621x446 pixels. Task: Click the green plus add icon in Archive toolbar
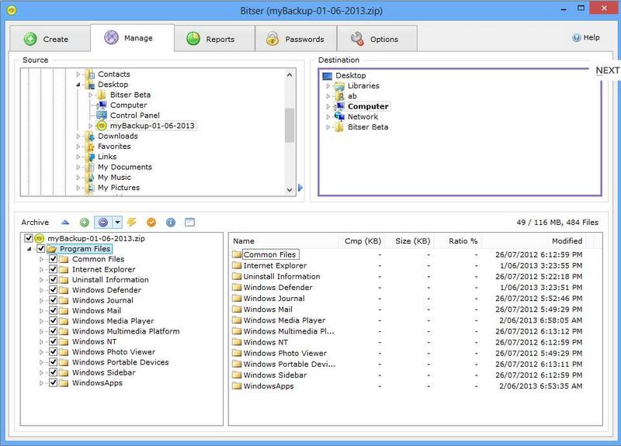[85, 223]
